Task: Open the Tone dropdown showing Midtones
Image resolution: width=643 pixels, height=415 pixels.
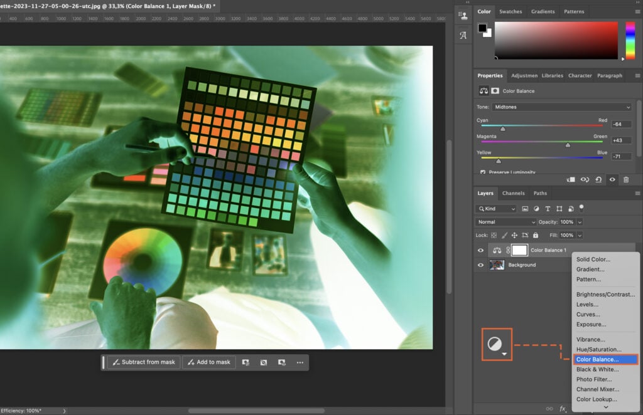Action: point(561,107)
